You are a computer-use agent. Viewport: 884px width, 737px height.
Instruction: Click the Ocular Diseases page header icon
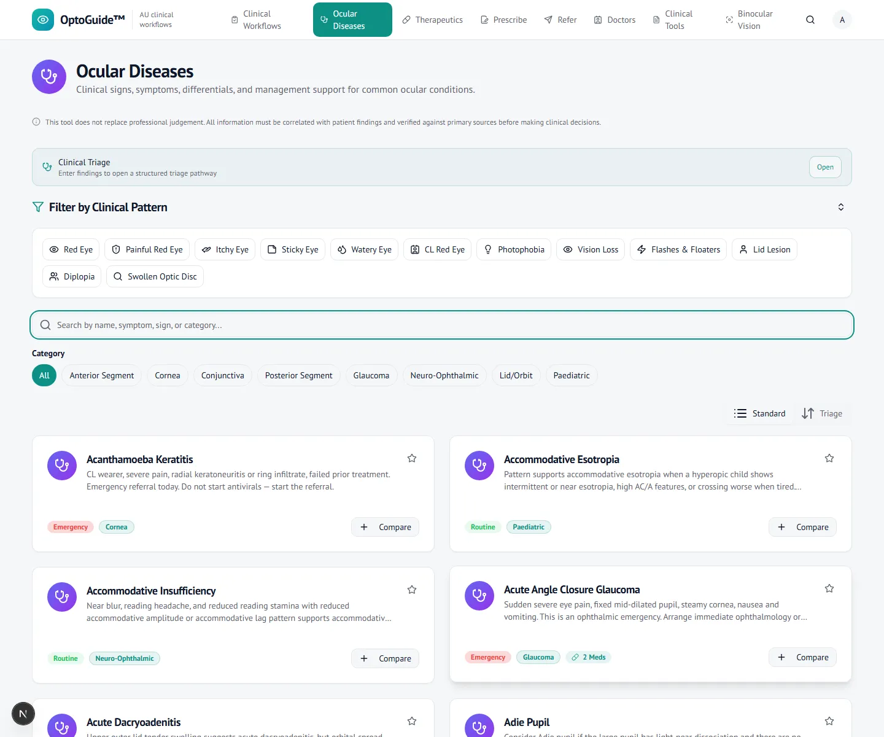(x=49, y=77)
